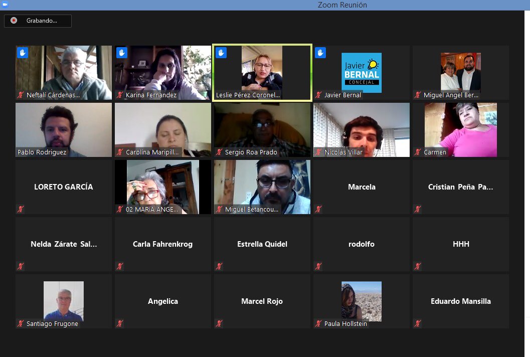
Task: Click the Carla Fahrenkrog name text
Action: click(x=162, y=244)
